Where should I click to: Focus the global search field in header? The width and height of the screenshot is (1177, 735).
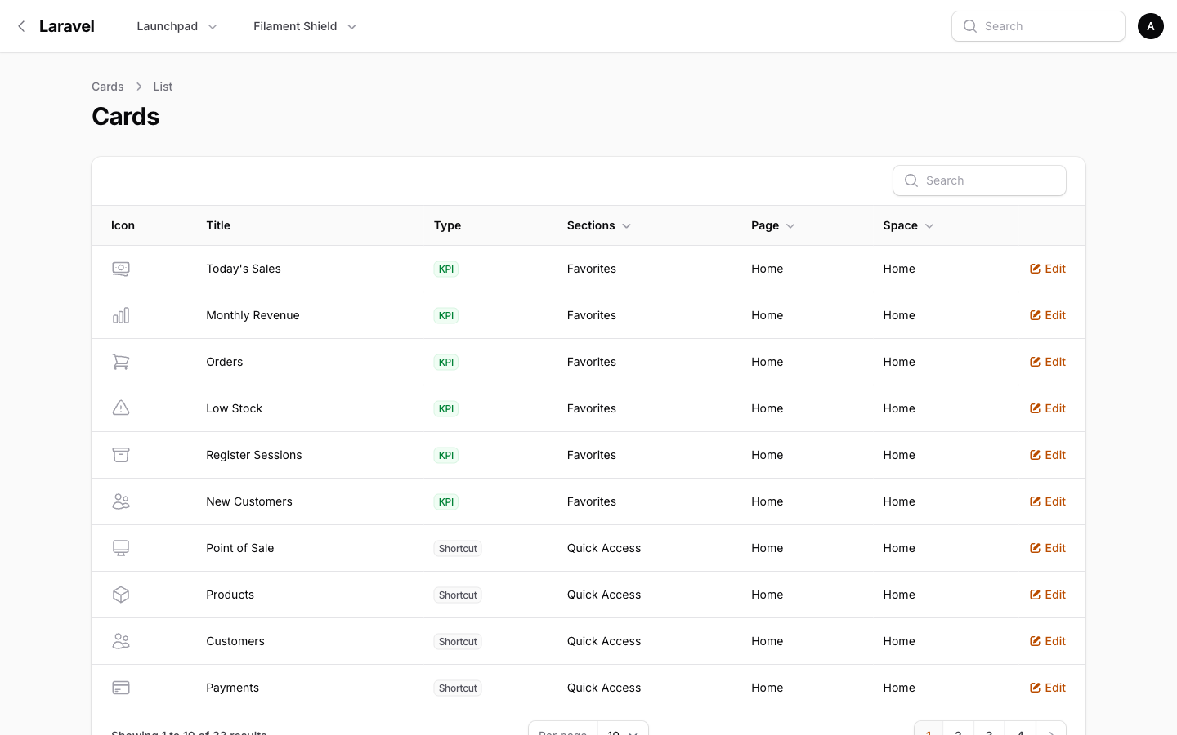tap(1038, 26)
